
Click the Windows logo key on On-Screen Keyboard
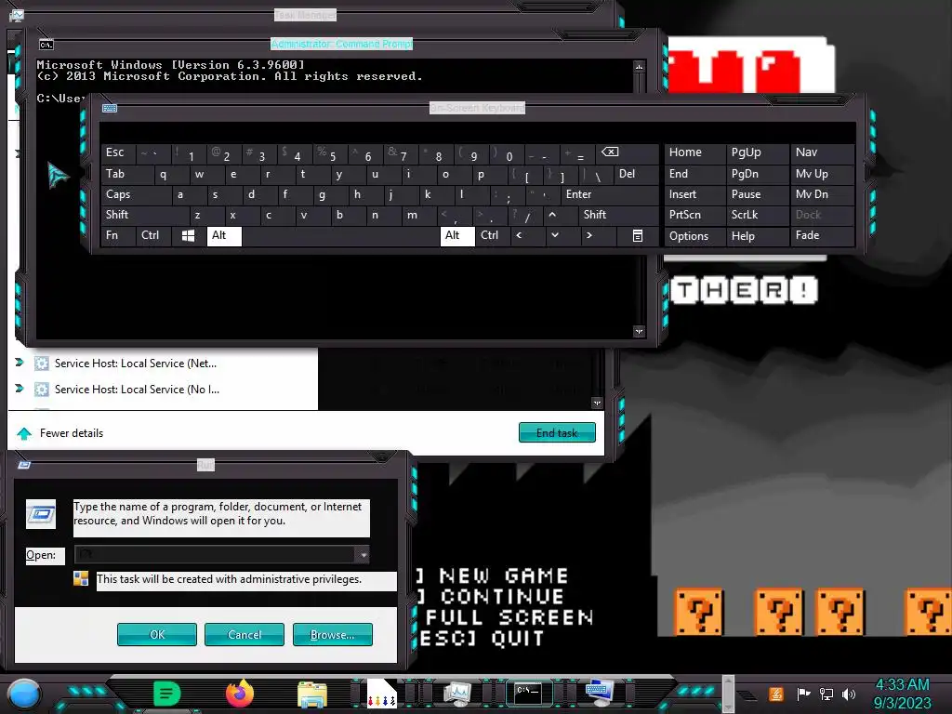click(189, 235)
